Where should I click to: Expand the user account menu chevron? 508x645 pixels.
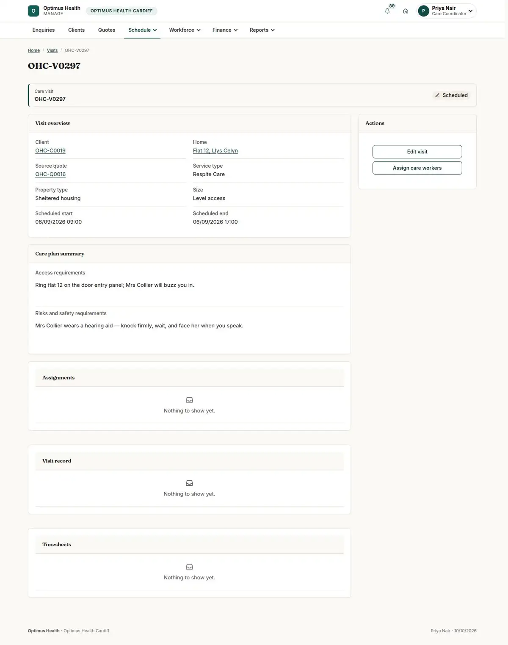click(470, 11)
